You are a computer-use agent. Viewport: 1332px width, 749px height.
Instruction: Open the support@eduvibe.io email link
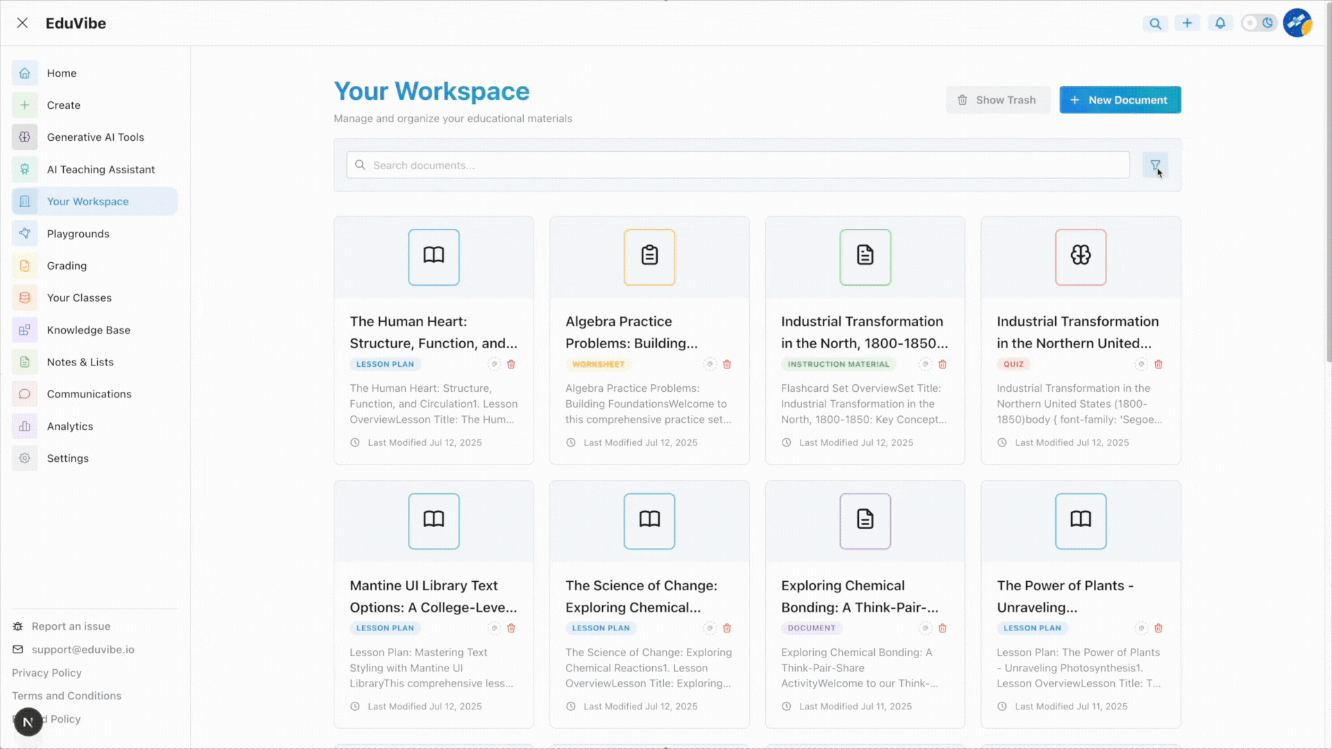83,650
